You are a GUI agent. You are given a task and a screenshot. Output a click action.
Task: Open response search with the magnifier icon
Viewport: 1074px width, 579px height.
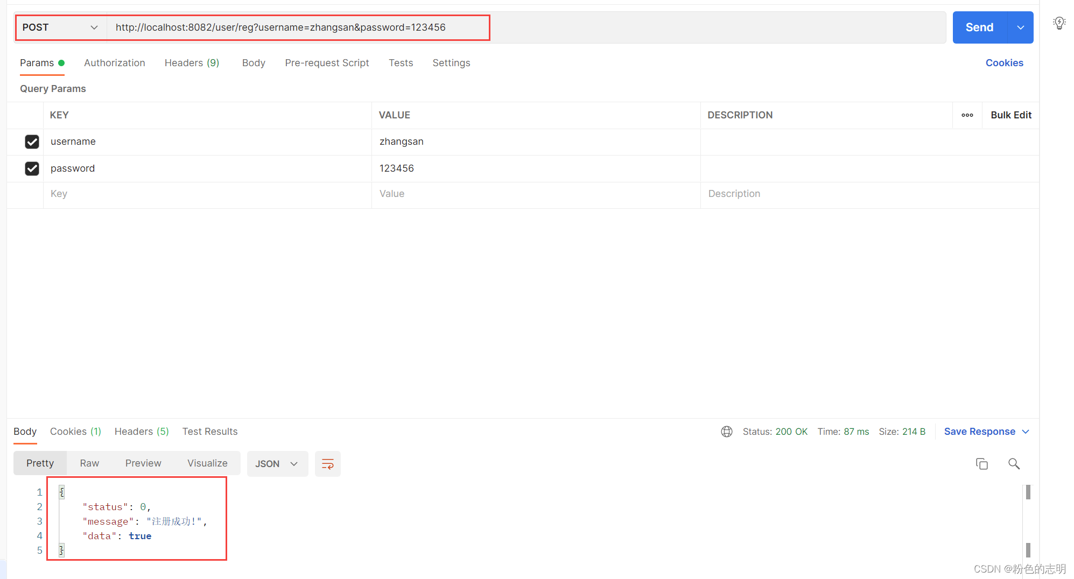point(1014,464)
